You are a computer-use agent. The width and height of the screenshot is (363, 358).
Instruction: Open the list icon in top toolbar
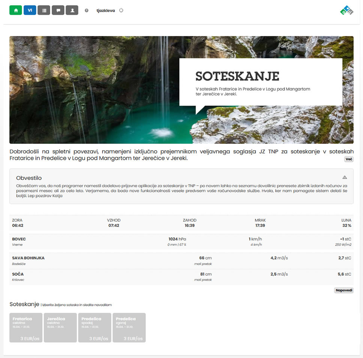pos(44,10)
